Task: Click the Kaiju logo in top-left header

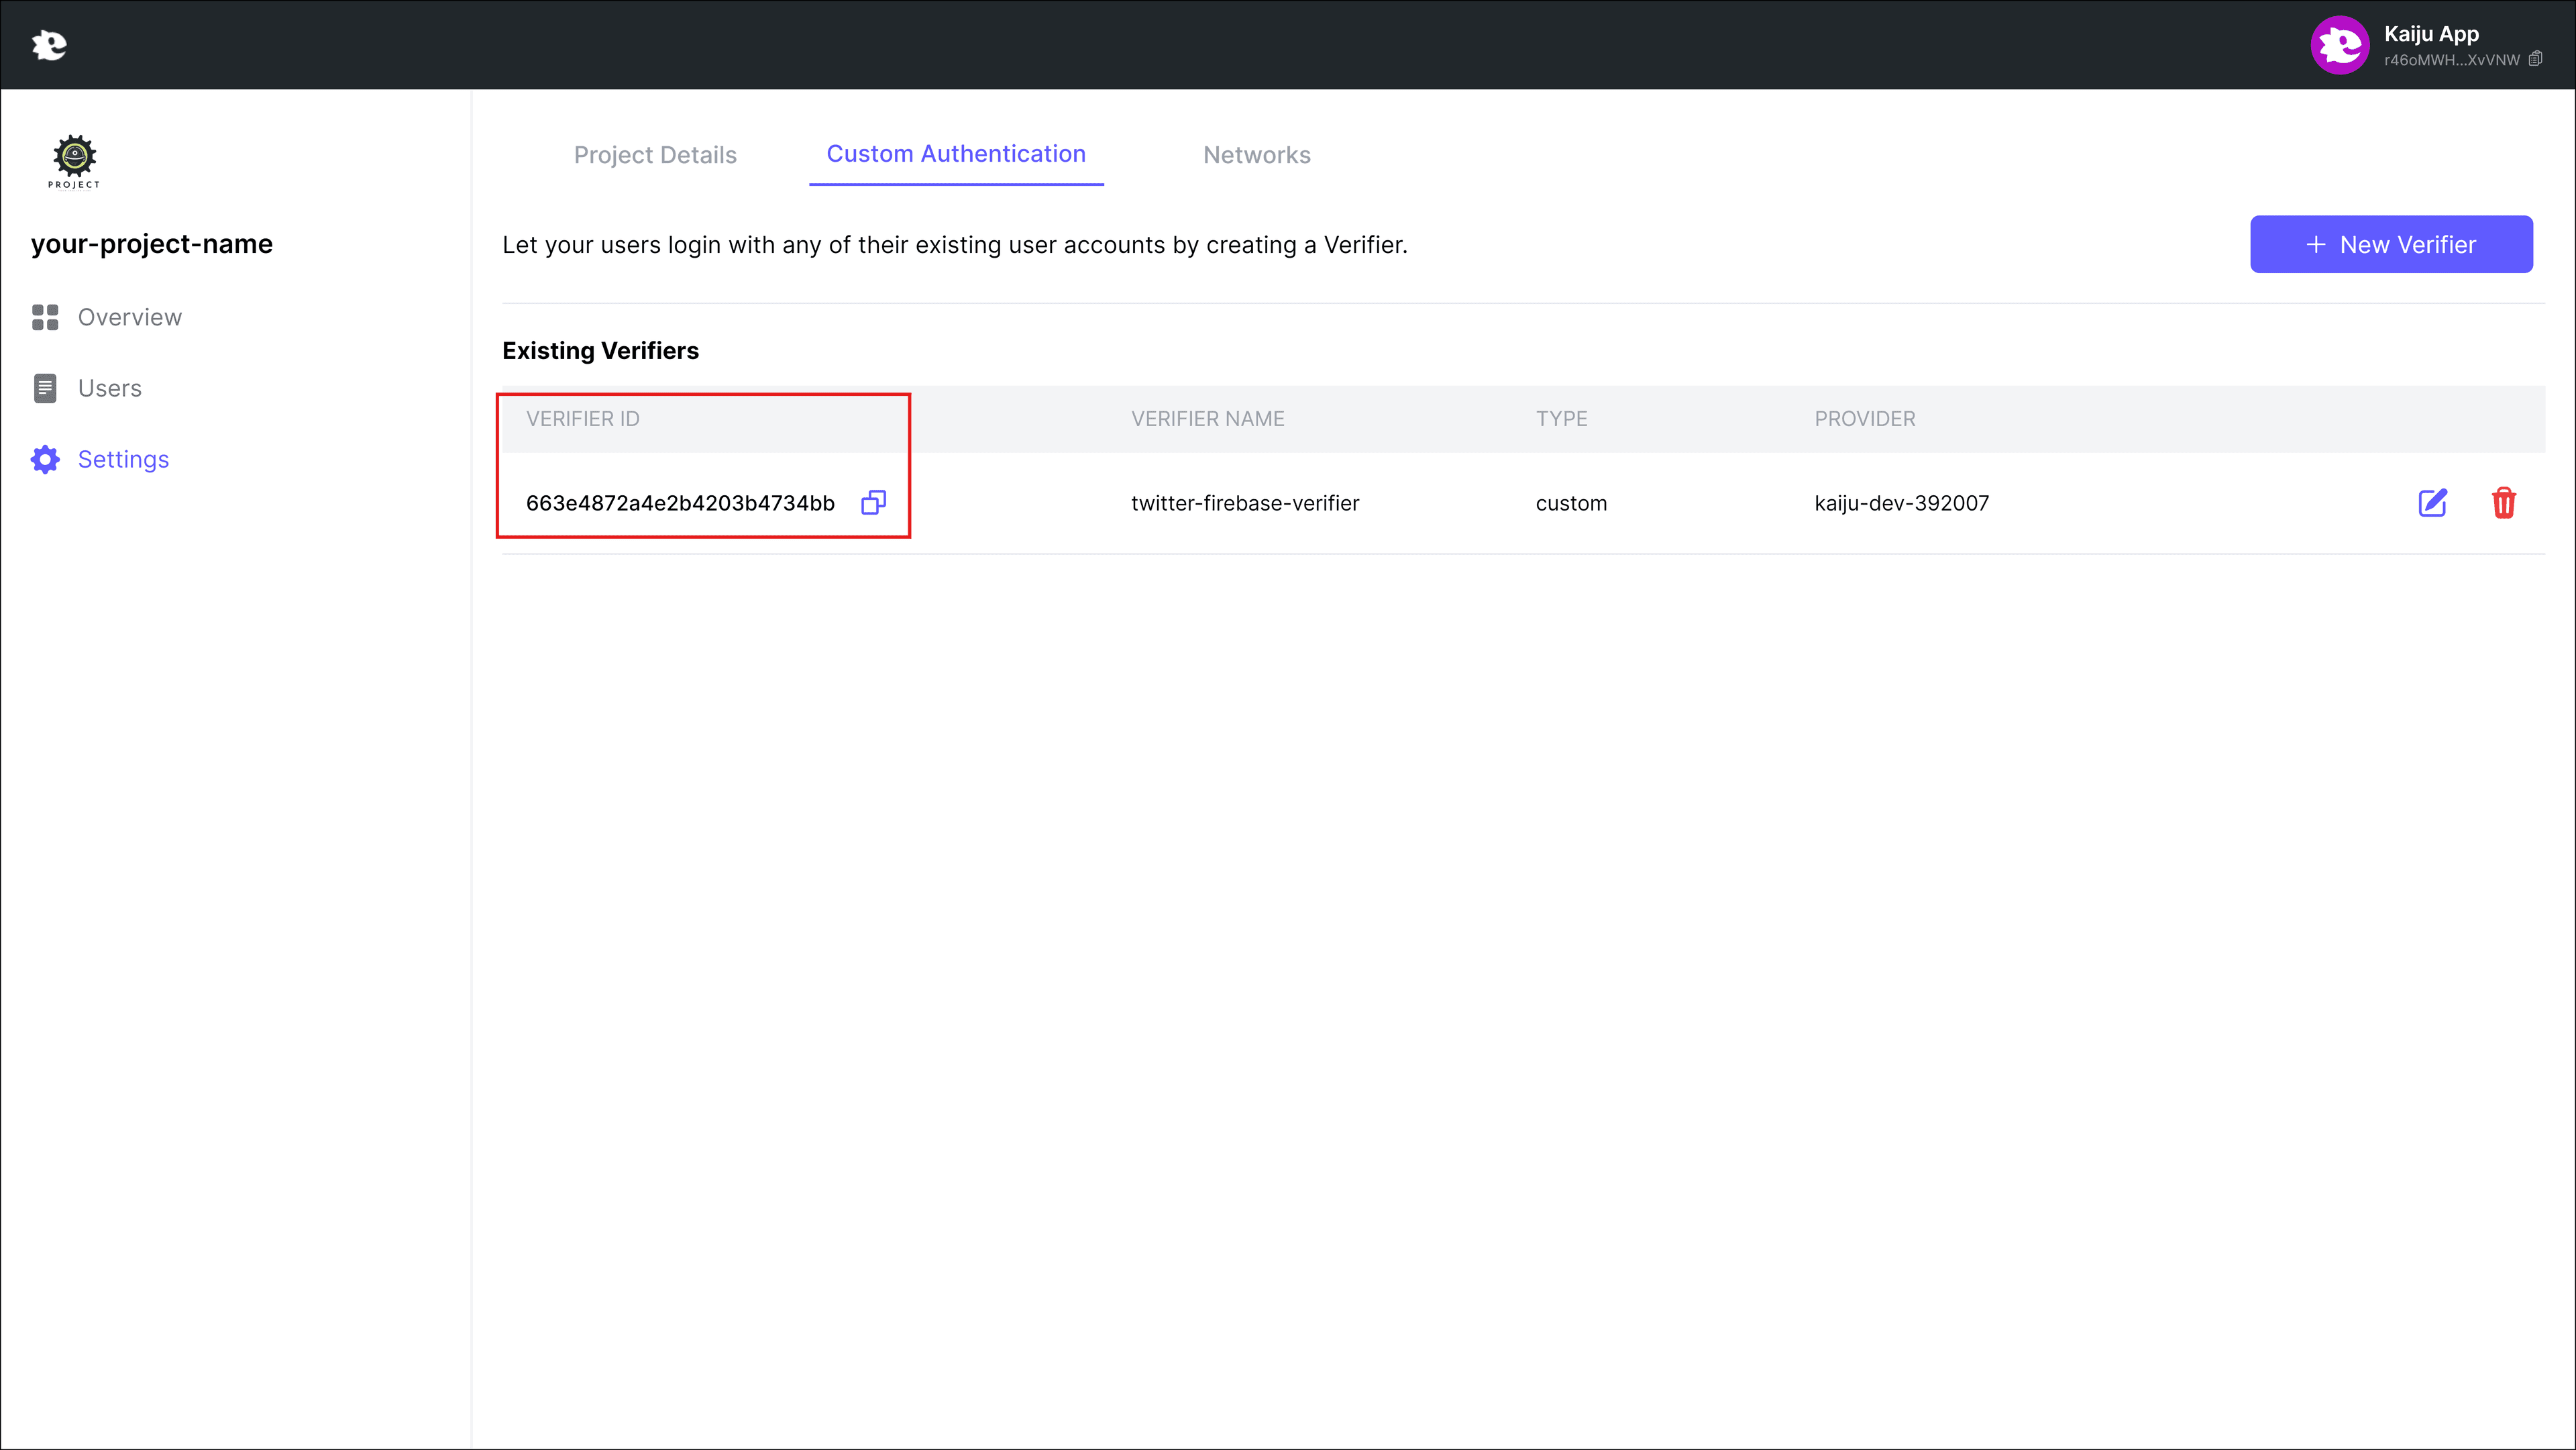Action: click(x=49, y=45)
